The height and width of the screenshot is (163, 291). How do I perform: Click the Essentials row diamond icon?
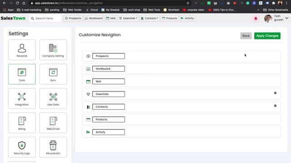tap(88, 94)
